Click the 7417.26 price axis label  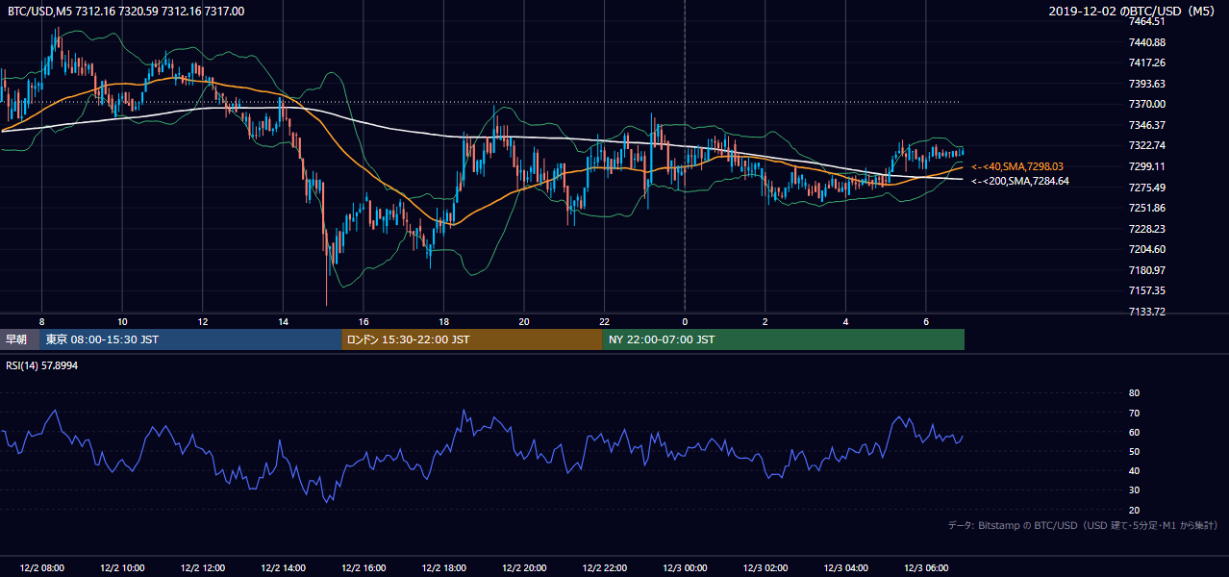tap(1147, 63)
